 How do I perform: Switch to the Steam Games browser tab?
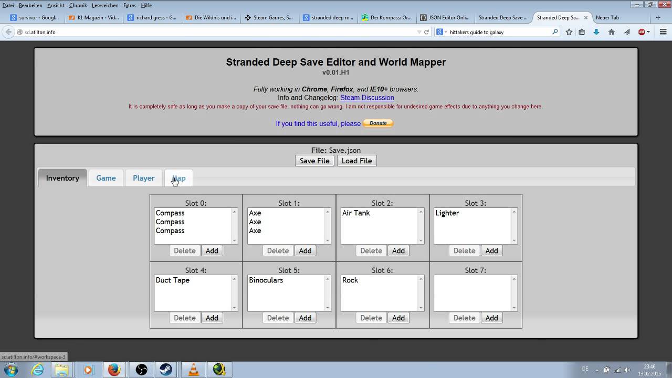[268, 17]
